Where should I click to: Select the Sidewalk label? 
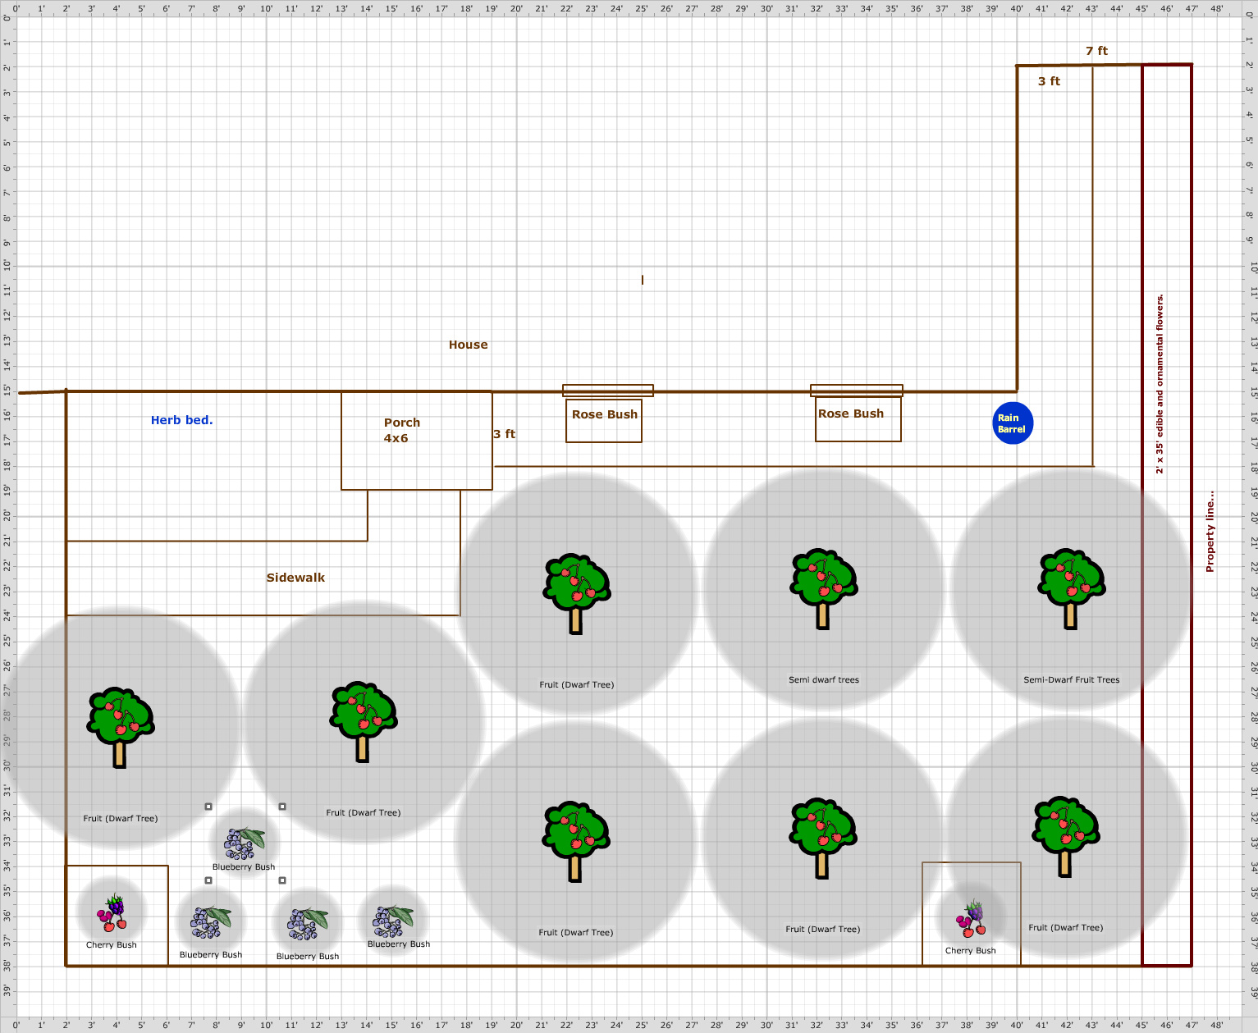[295, 578]
